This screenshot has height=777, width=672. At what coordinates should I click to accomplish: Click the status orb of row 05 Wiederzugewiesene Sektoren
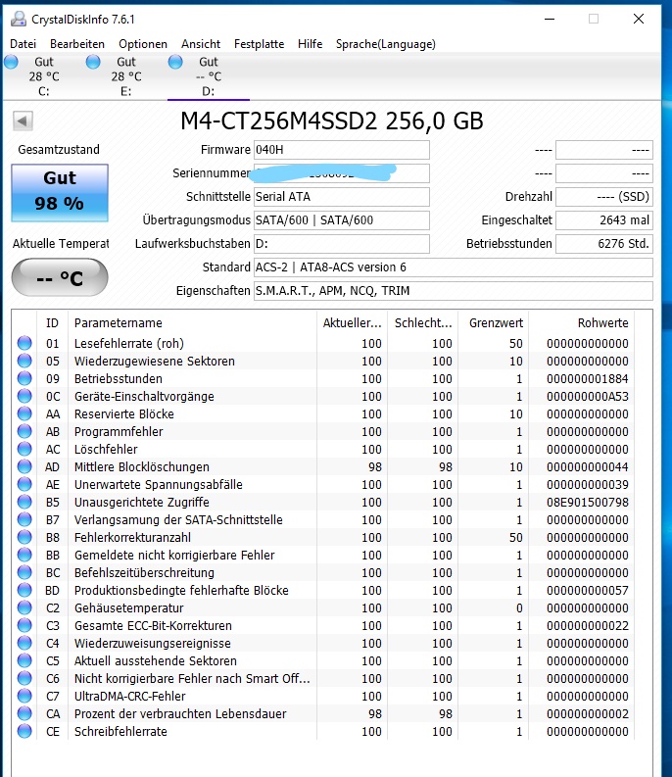tap(24, 361)
